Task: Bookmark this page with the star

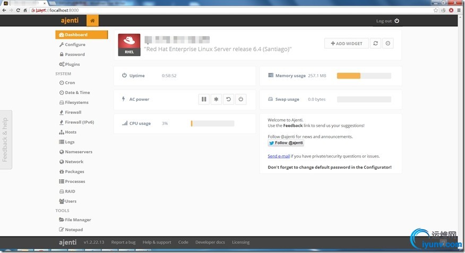Action: coord(436,10)
